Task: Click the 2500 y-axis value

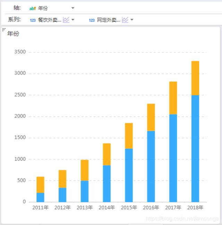Action: pos(20,95)
